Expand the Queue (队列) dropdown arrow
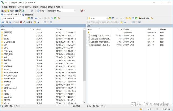 tap(45, 11)
